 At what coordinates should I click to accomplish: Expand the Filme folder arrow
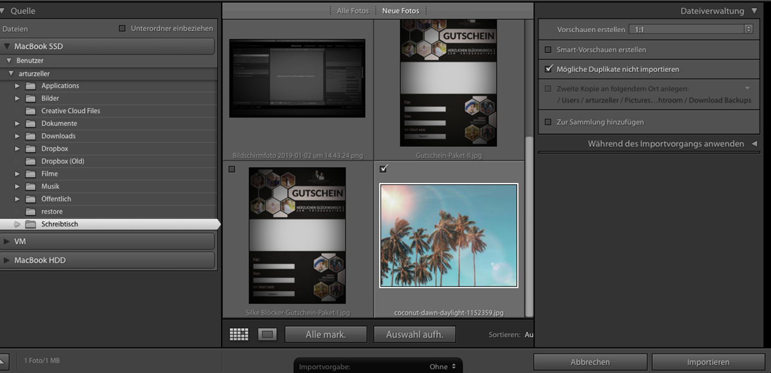click(17, 174)
